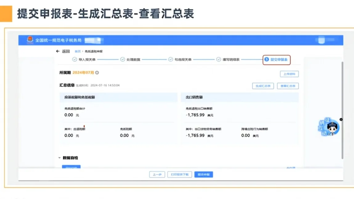The width and height of the screenshot is (354, 199).
Task: Click the 上传资料 button
Action: tap(289, 74)
